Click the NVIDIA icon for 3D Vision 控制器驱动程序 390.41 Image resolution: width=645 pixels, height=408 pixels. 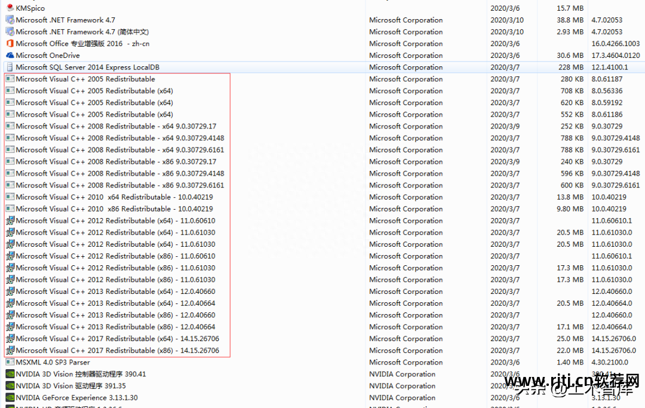pyautogui.click(x=10, y=374)
